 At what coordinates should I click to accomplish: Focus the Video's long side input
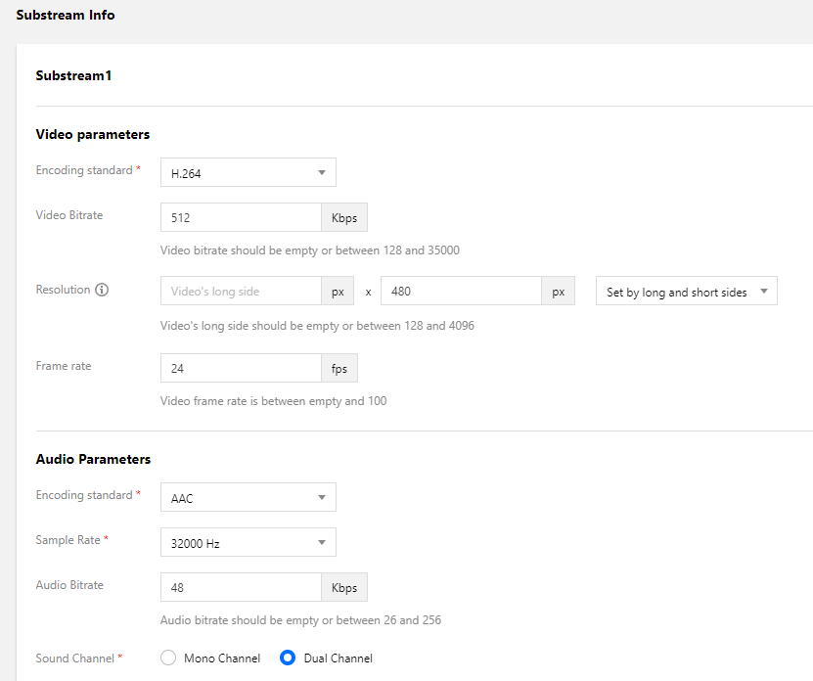241,292
